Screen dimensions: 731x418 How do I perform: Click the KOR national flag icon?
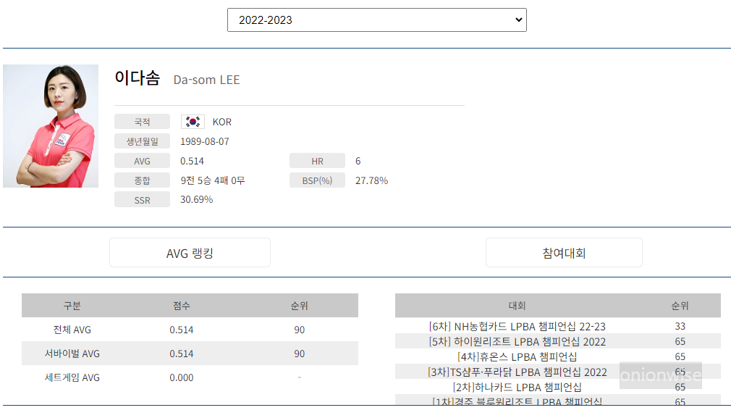pos(193,122)
